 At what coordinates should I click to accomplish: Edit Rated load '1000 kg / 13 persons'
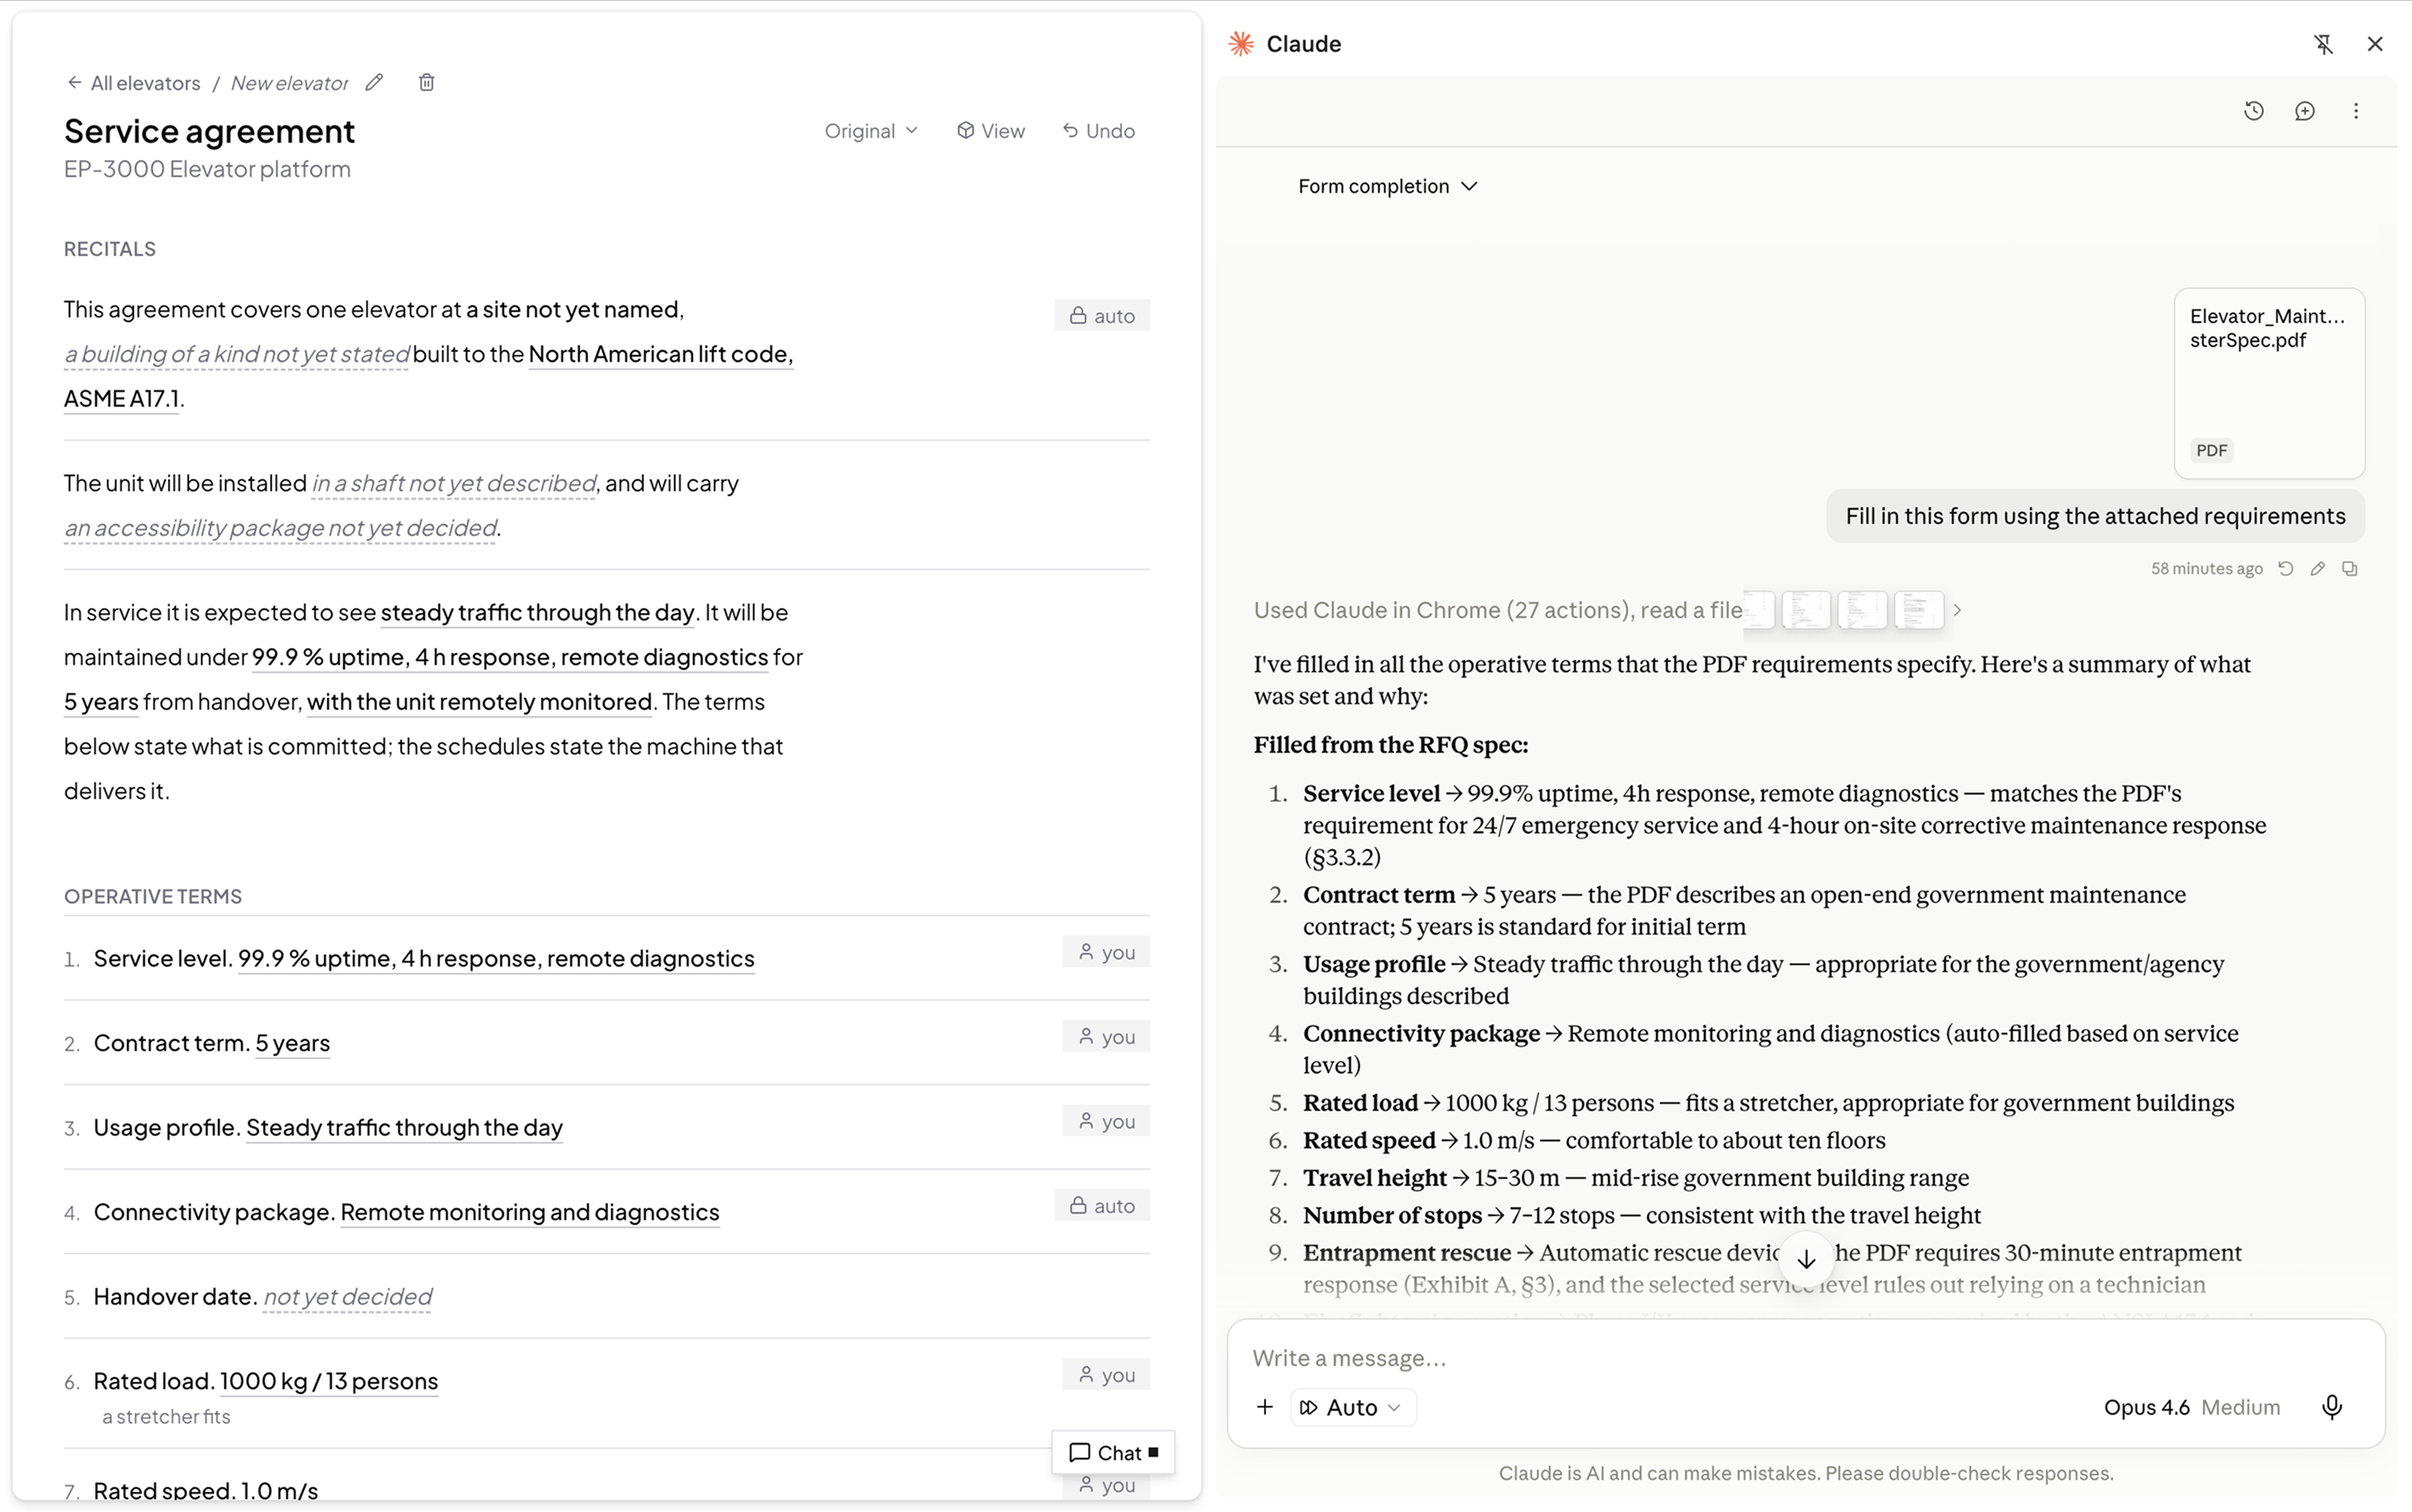(329, 1381)
